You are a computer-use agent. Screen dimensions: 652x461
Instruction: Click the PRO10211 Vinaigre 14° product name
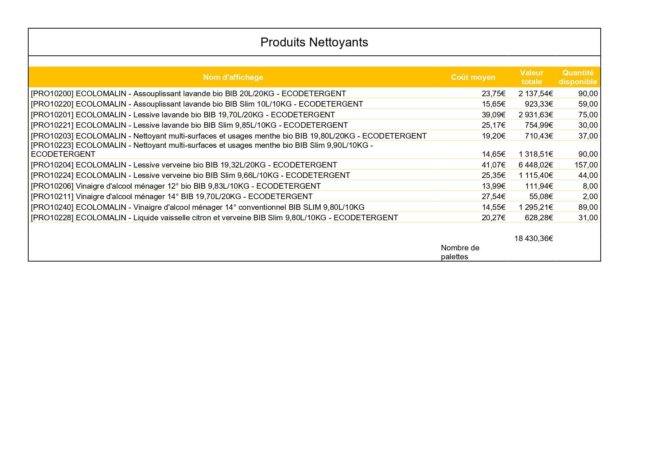coord(172,197)
